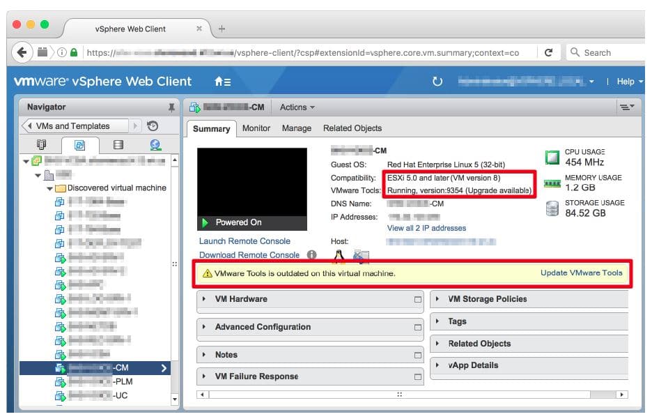Click the Home icon in the top bar
Viewport: 652px width, 419px height.
(218, 81)
